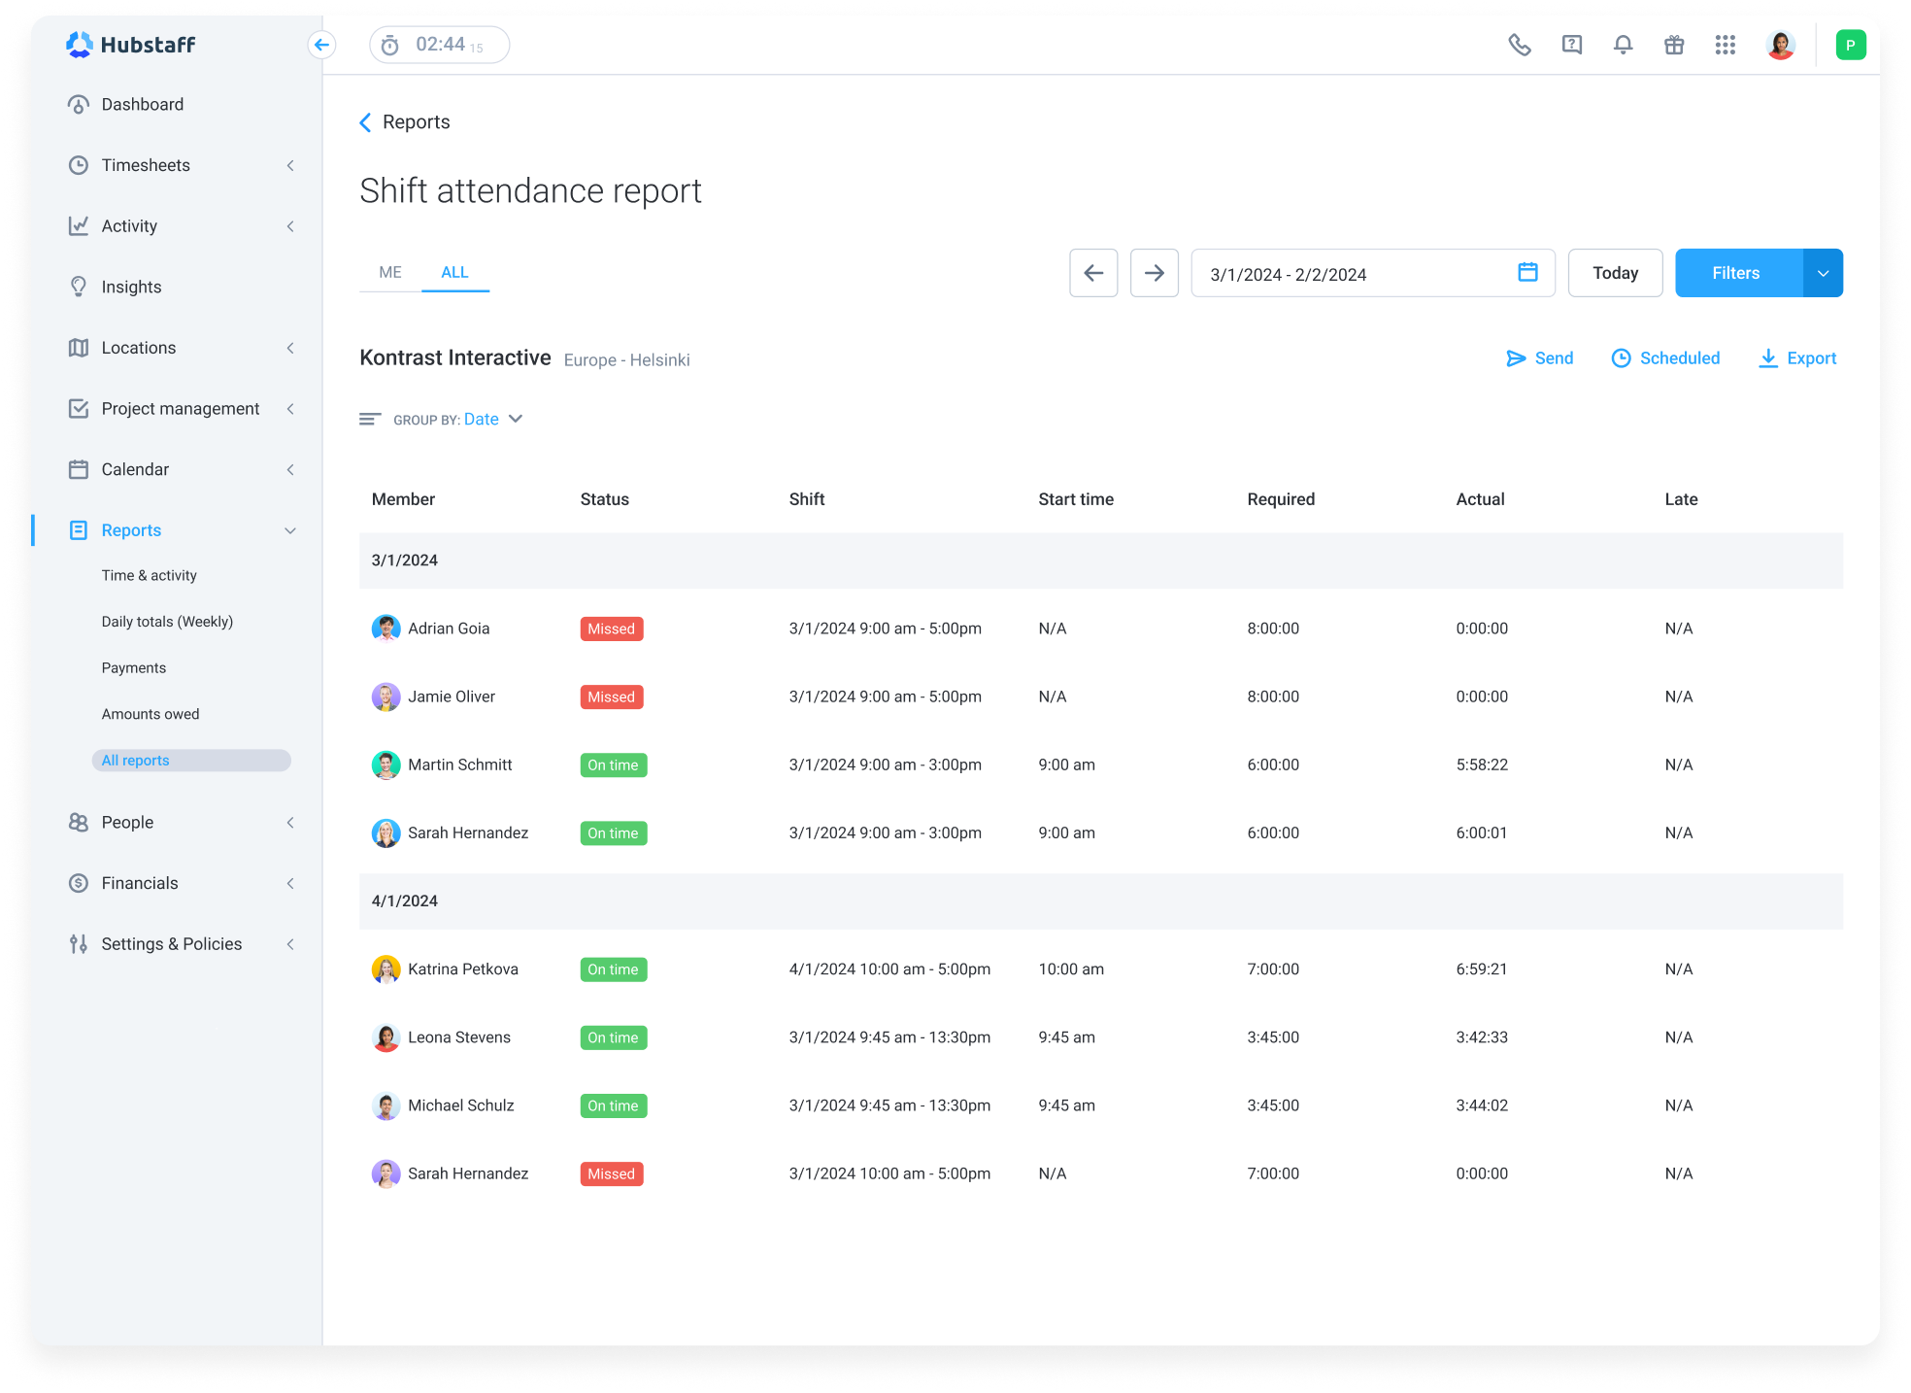Open the notifications bell icon
The image size is (1911, 1393).
[x=1622, y=44]
